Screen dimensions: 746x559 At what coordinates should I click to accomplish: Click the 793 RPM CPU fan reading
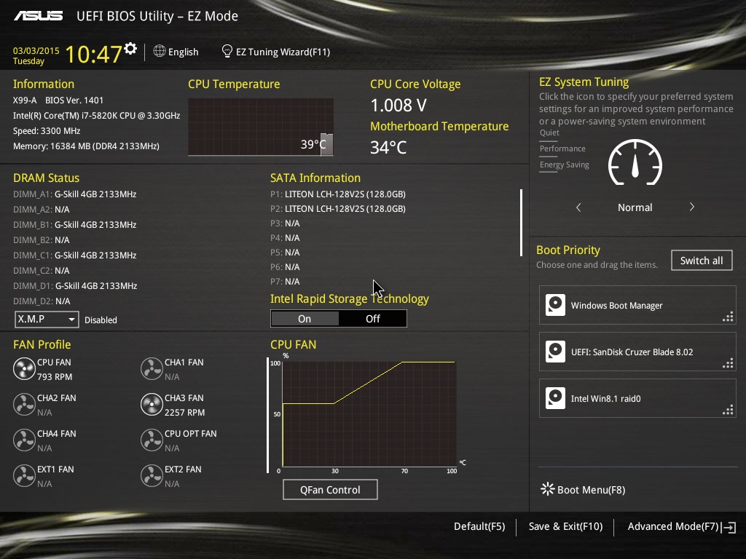55,376
